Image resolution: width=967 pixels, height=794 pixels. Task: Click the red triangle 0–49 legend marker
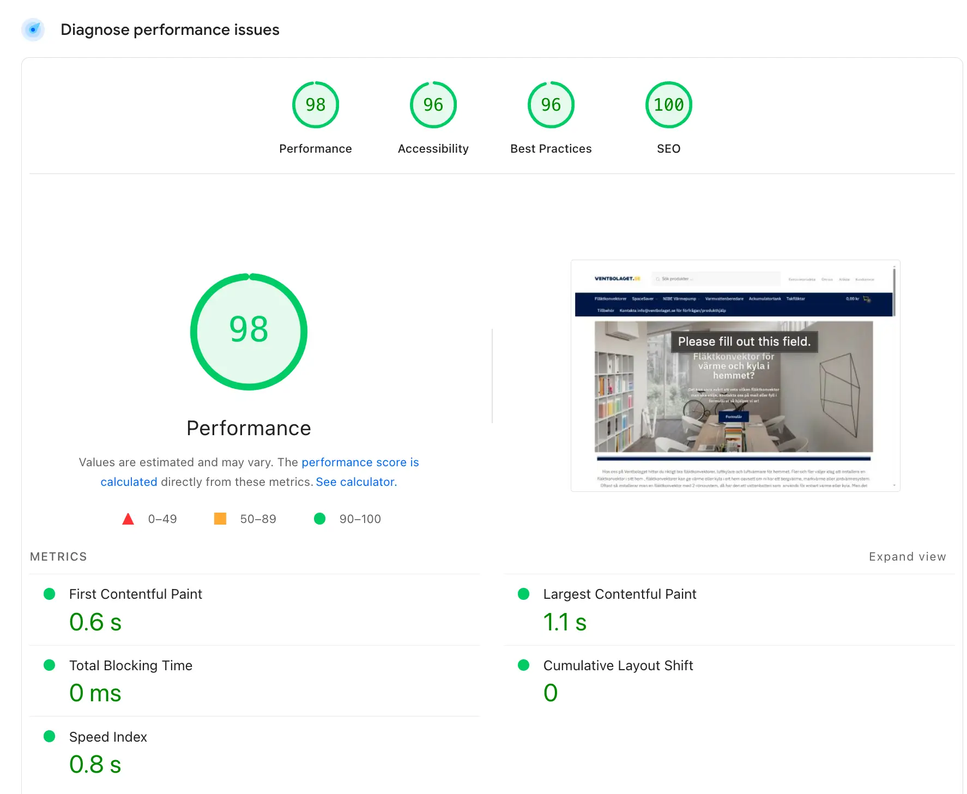(x=128, y=519)
